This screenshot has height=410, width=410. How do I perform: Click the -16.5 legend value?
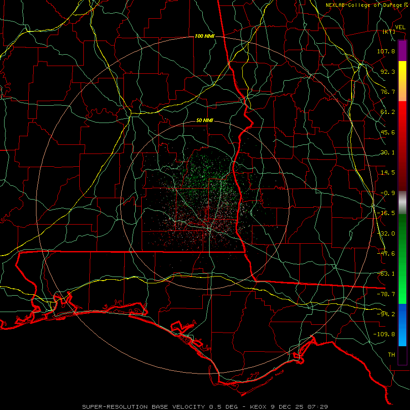[386, 213]
